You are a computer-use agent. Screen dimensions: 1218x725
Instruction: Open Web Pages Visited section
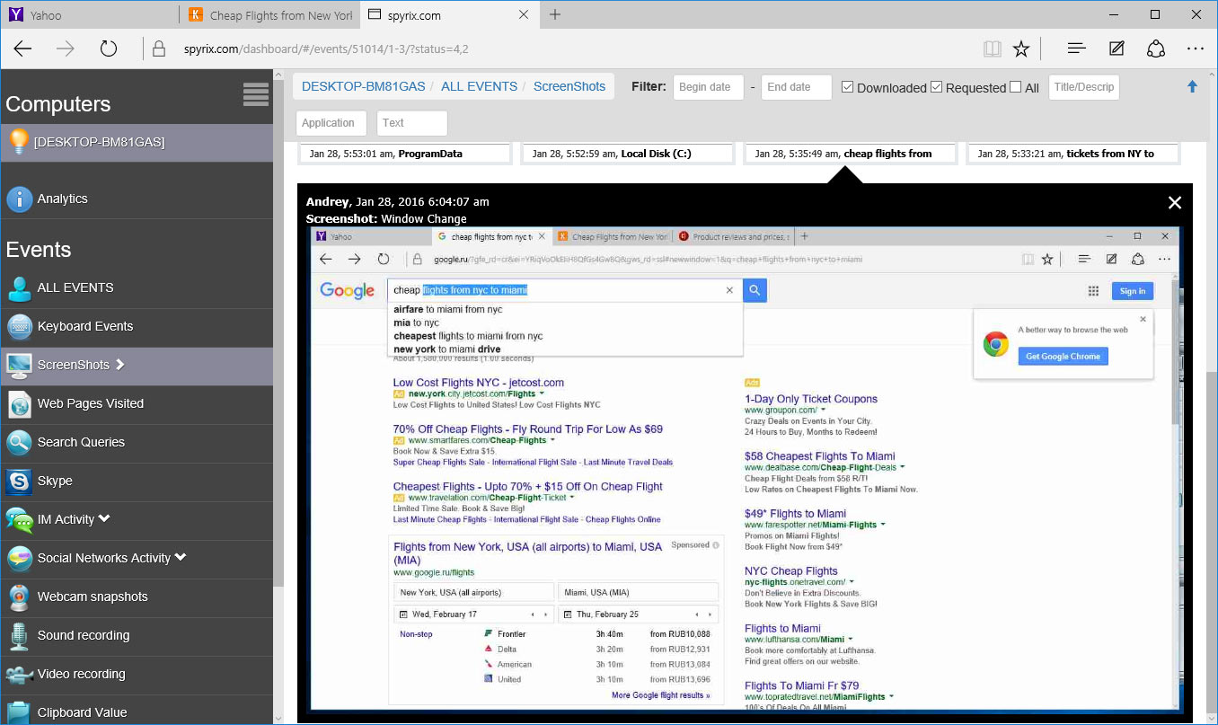click(137, 404)
